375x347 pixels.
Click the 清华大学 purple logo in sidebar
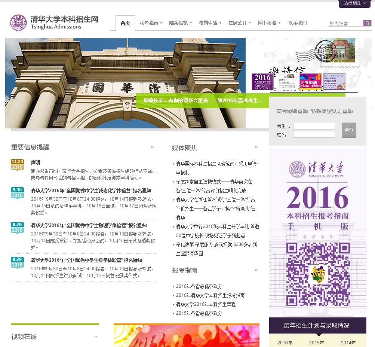pos(317,169)
